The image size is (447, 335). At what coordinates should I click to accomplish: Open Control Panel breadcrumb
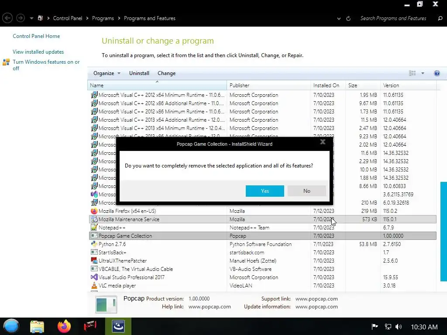68,18
